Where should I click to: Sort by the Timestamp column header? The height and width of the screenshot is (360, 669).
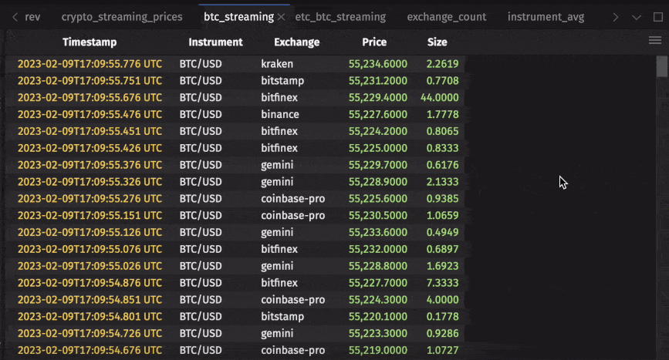(89, 42)
